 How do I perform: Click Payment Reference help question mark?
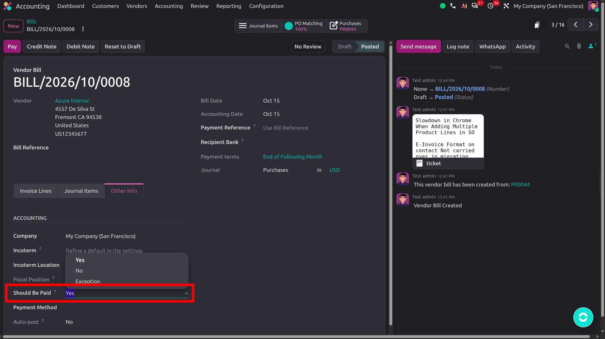pyautogui.click(x=255, y=126)
